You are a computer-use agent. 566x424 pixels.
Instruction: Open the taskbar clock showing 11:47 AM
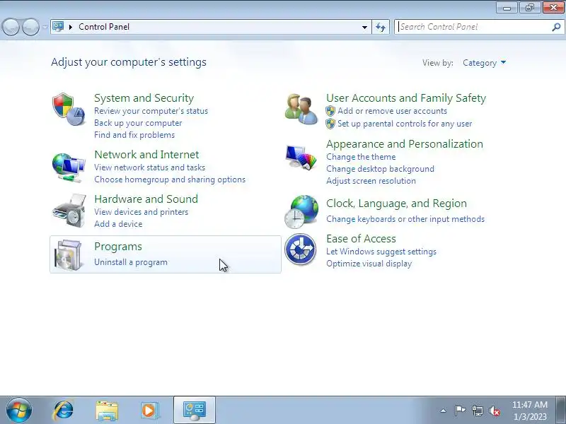(x=529, y=411)
